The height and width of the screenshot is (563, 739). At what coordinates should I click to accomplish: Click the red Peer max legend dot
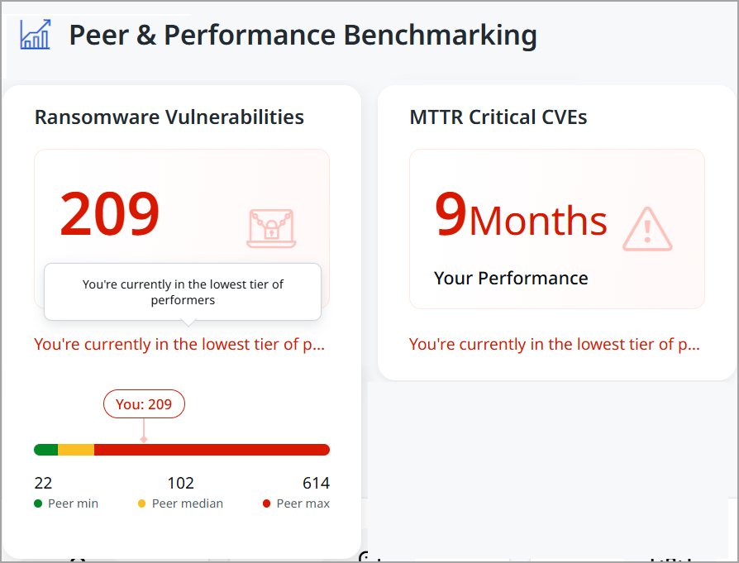[266, 503]
